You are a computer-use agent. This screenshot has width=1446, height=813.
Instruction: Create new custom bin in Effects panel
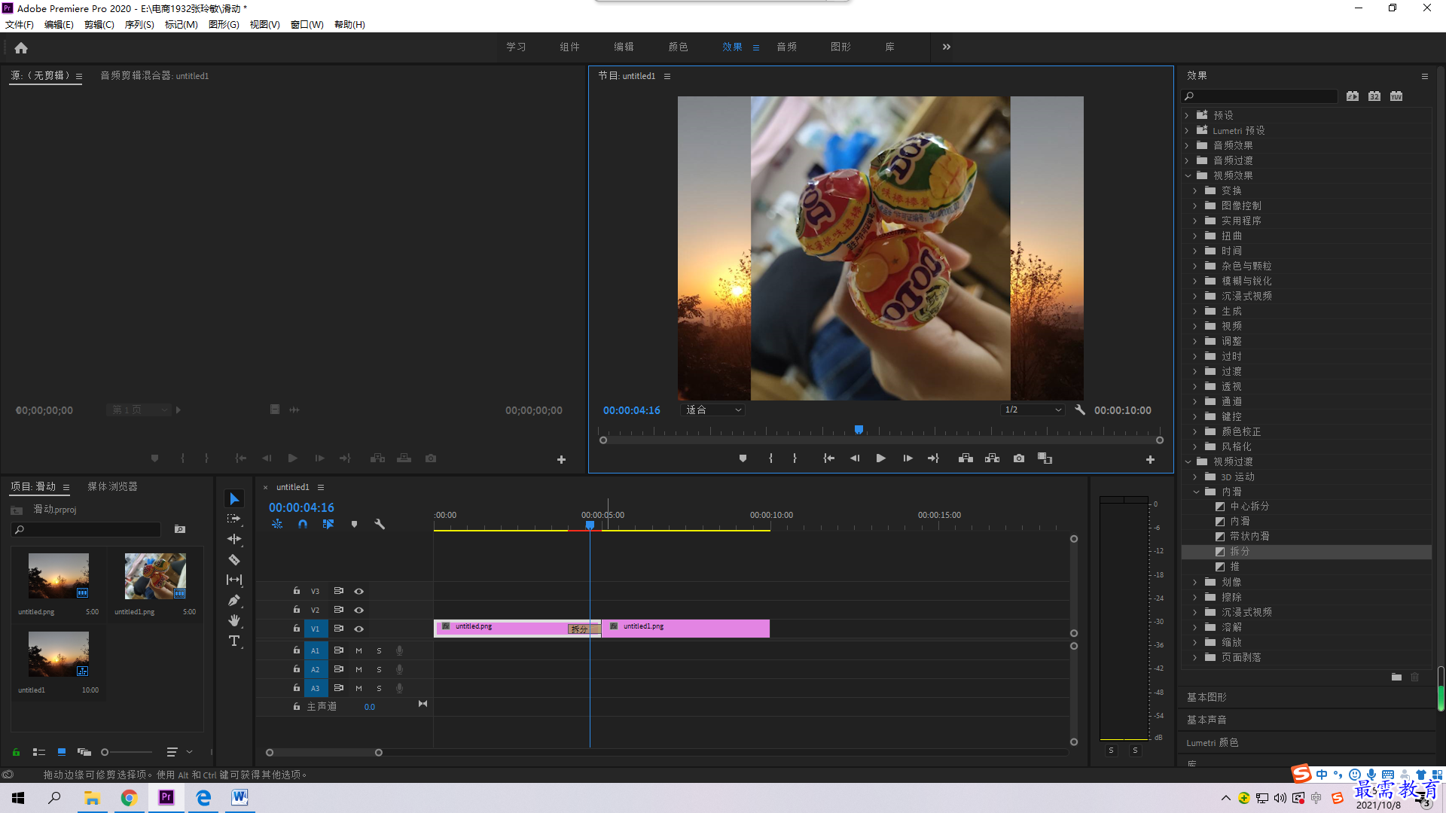(1396, 677)
